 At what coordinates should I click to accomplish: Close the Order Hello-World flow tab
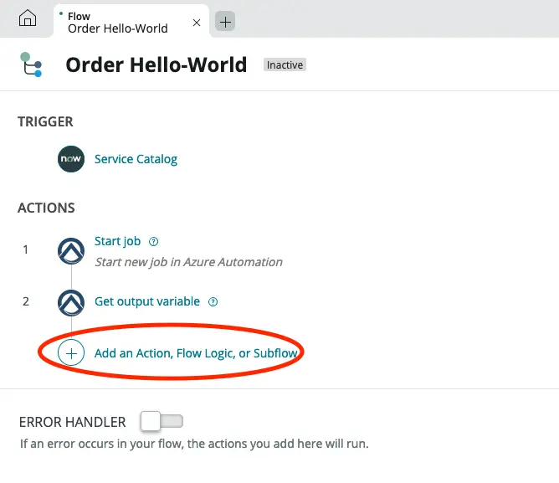197,23
